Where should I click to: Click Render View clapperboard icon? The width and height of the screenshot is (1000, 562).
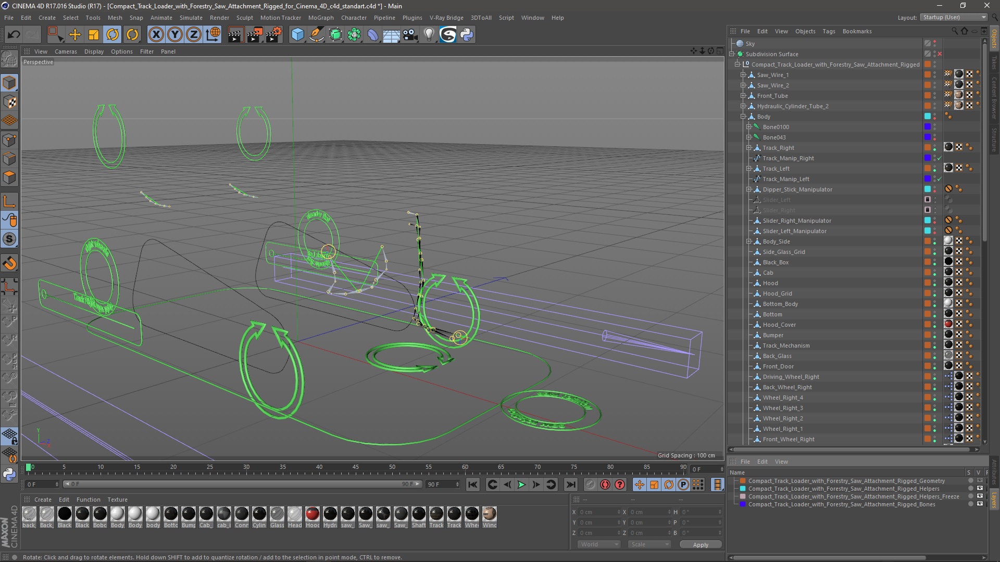click(x=235, y=35)
